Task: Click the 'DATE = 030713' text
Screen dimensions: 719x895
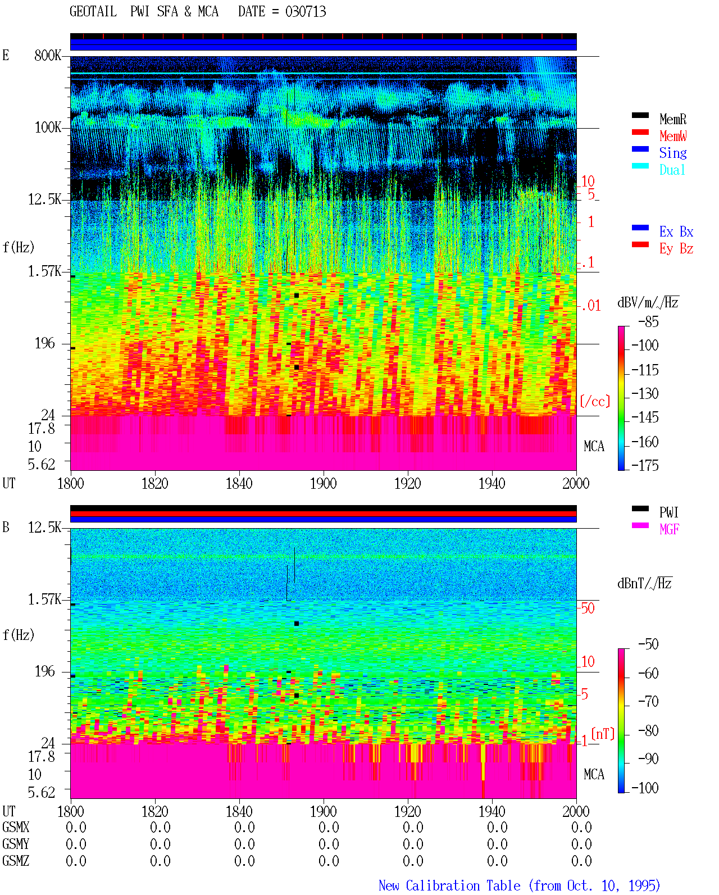Action: (x=282, y=11)
